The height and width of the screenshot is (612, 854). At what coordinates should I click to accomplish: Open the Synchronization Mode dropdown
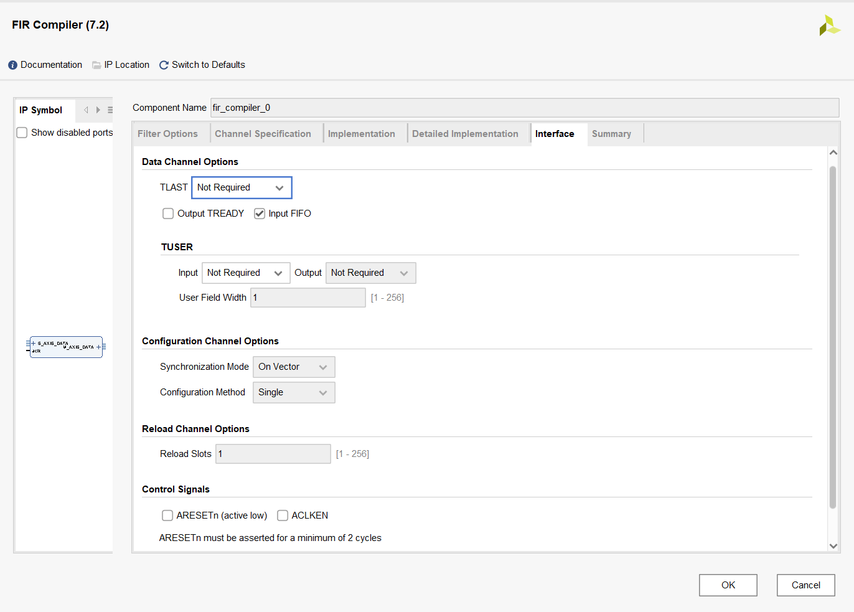click(294, 367)
